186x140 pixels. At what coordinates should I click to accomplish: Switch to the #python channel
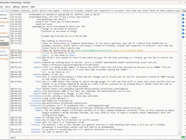click(3, 51)
